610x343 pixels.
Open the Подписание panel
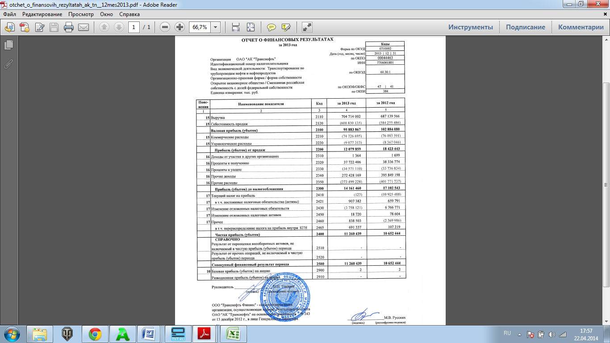tap(526, 27)
